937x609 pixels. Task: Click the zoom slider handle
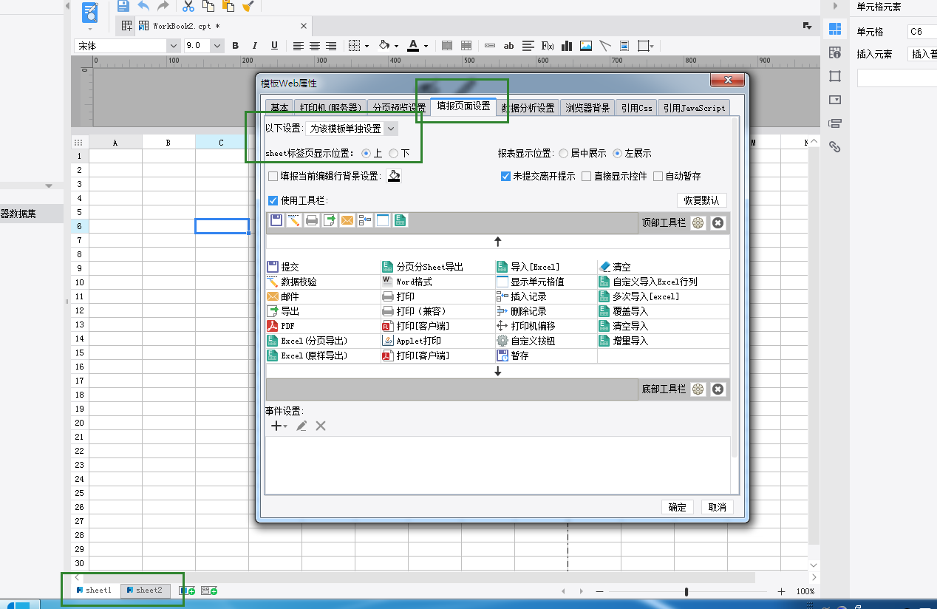687,591
